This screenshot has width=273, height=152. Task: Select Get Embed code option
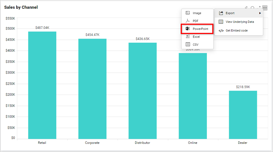[x=237, y=30]
